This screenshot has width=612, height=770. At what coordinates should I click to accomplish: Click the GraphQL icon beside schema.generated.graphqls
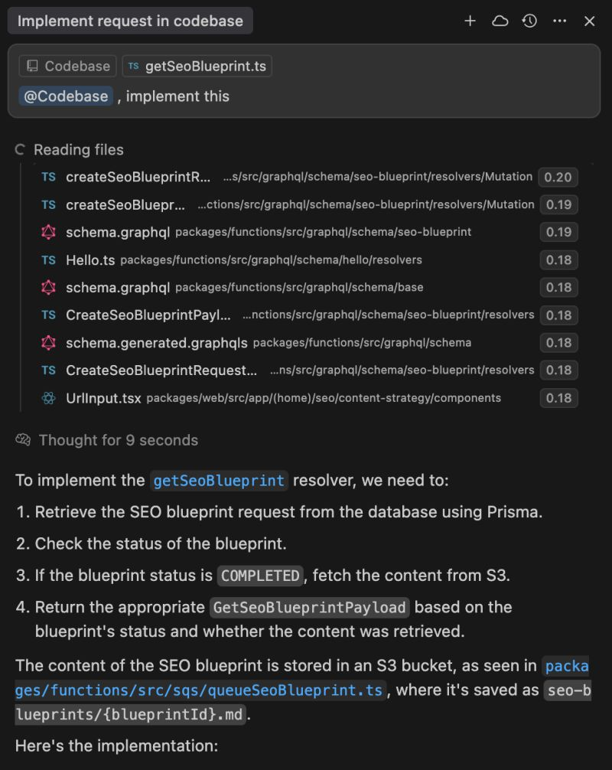coord(49,343)
